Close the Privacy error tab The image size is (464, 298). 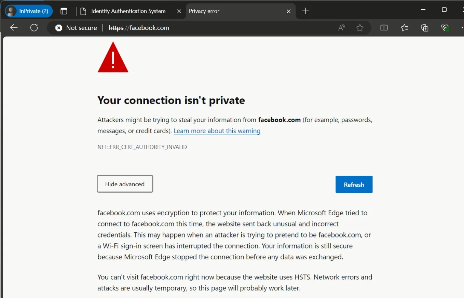point(288,11)
